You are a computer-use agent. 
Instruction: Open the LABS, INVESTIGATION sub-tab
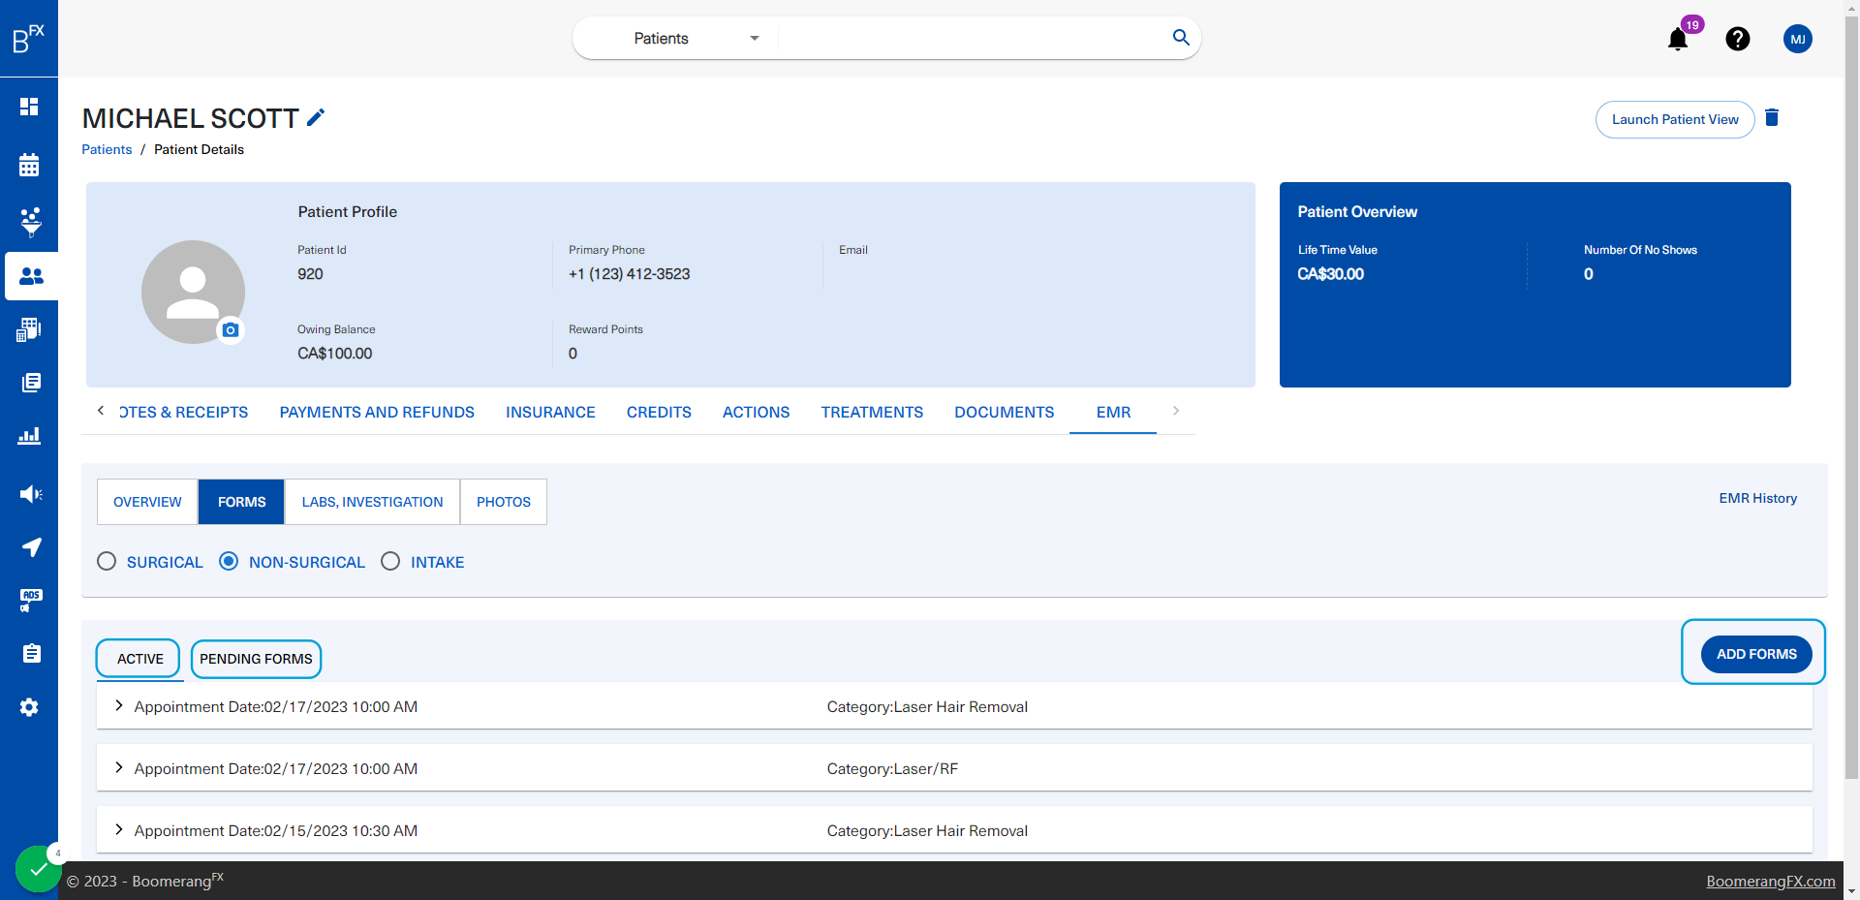pyautogui.click(x=372, y=502)
